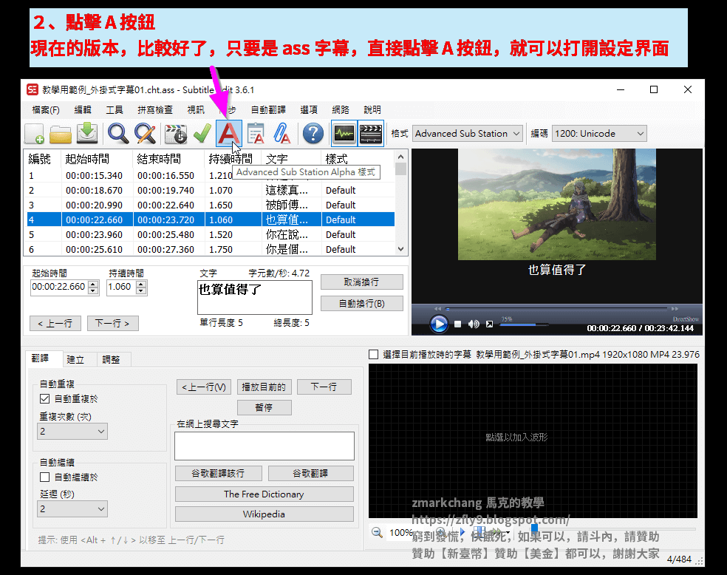This screenshot has width=727, height=575.
Task: Uncheck 自動重複於 option
Action: point(46,399)
